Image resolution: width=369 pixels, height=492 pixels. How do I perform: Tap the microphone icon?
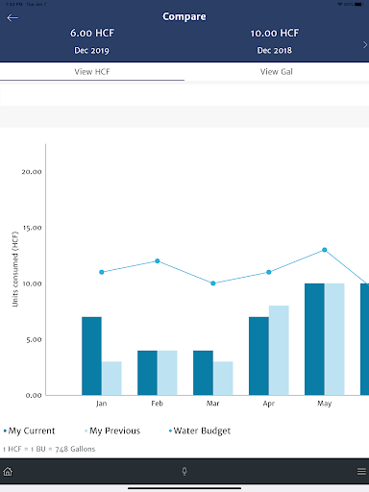click(184, 471)
